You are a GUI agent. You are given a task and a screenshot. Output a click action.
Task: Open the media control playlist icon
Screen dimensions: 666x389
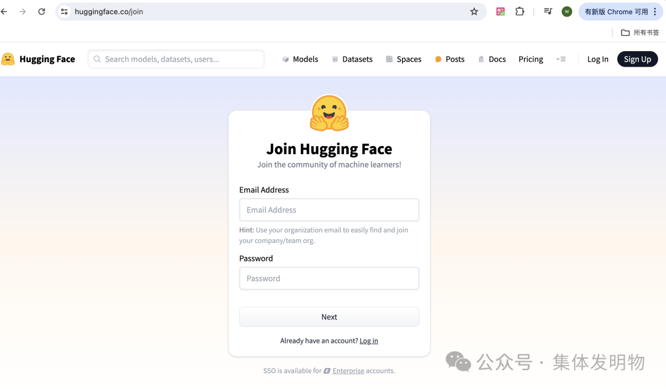(548, 12)
